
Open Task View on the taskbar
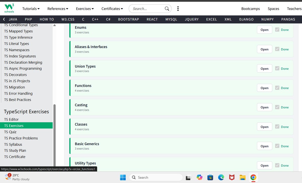pyautogui.click(x=189, y=177)
